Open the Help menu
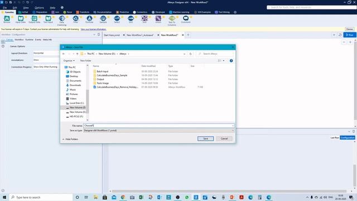 [52, 7]
